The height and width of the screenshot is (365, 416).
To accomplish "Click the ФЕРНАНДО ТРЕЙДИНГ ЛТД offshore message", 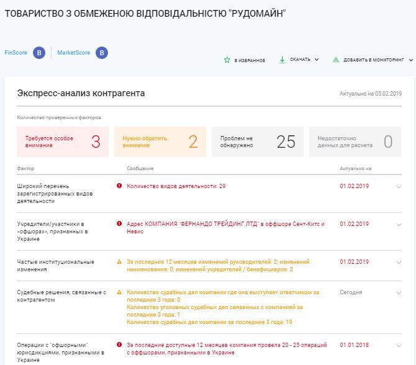I will 225,228.
